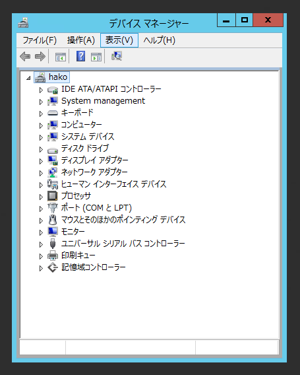Open the ファイル(F) menu
Image resolution: width=300 pixels, height=375 pixels.
click(x=40, y=40)
